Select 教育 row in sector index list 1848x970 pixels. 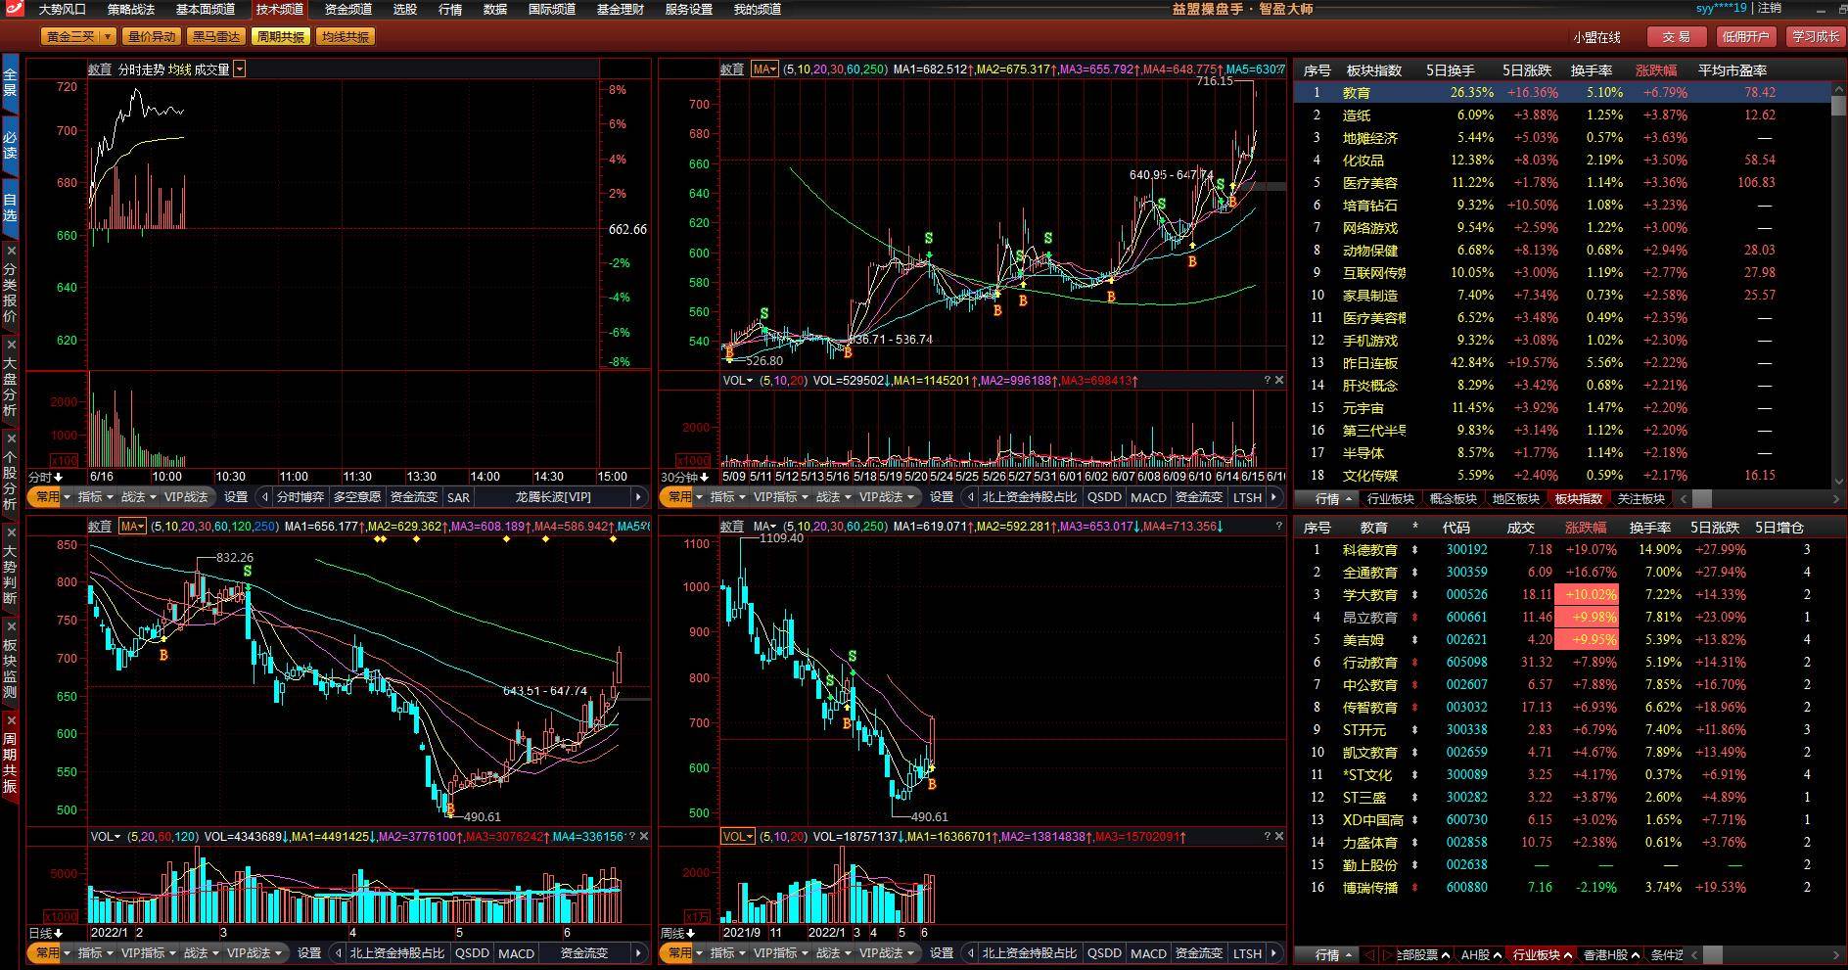(x=1562, y=93)
